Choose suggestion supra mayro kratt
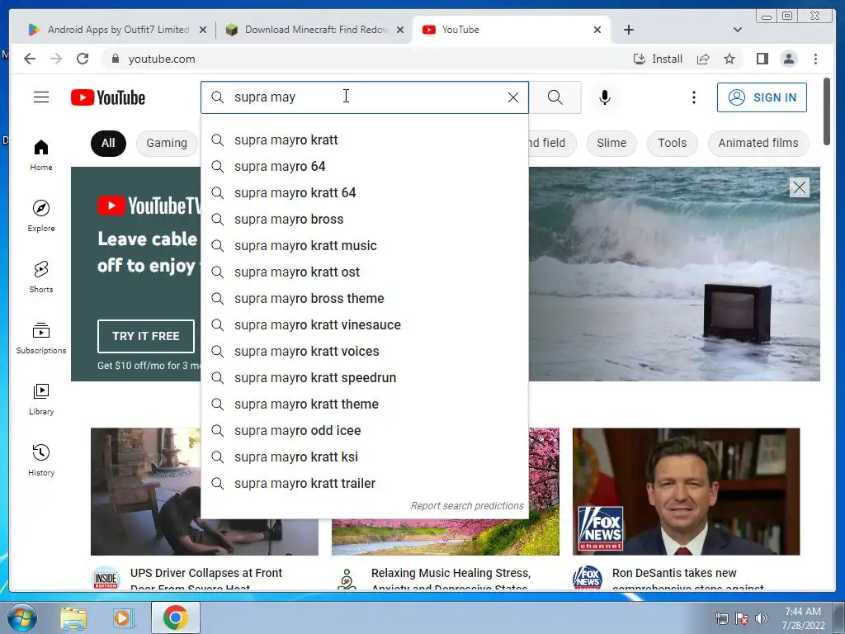The width and height of the screenshot is (845, 634). pyautogui.click(x=364, y=140)
